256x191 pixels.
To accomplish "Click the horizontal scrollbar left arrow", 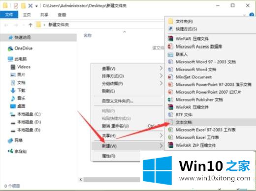I will click(x=81, y=179).
